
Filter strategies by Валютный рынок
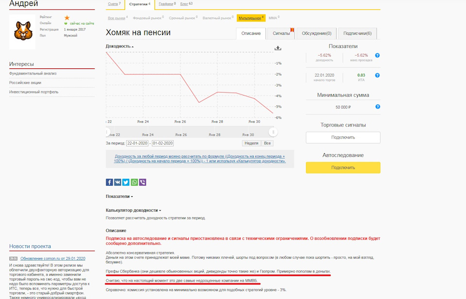217,18
